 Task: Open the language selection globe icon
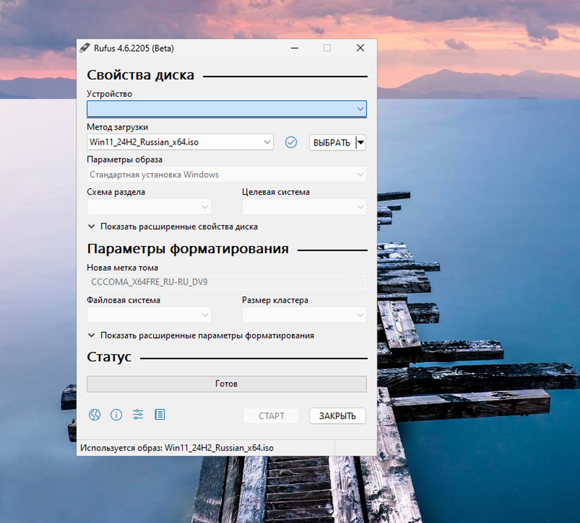(x=95, y=415)
